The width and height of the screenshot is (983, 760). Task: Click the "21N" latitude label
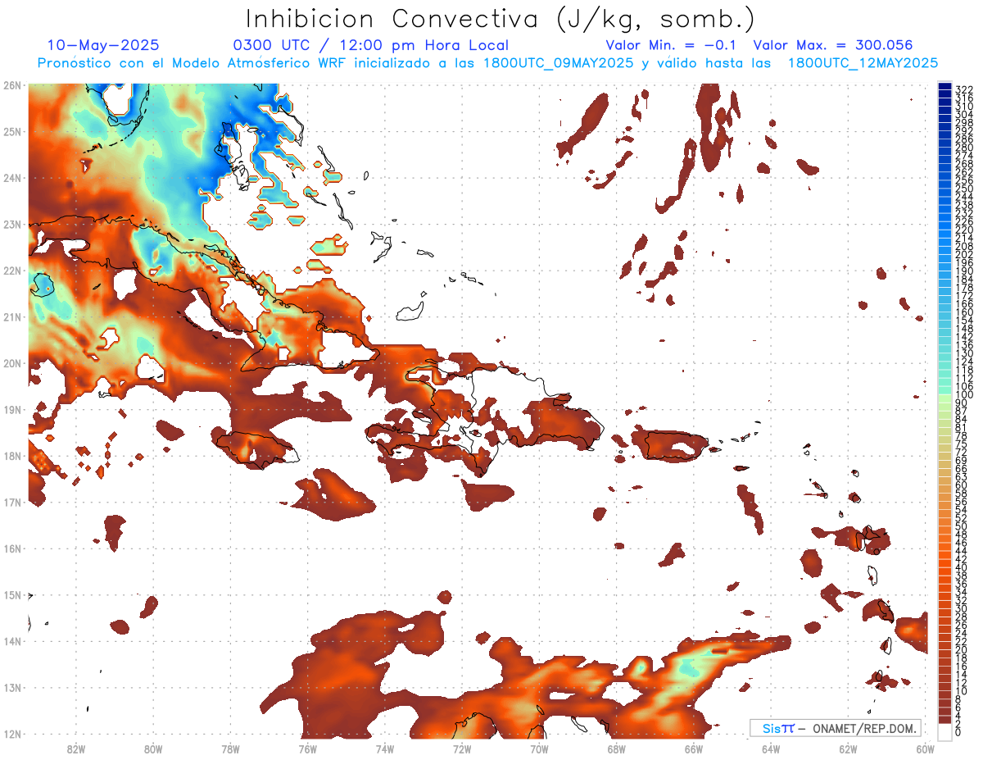[11, 317]
